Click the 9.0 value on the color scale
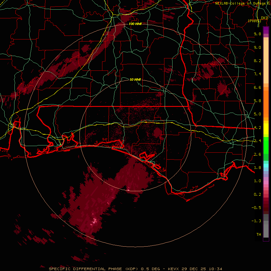 point(257,47)
